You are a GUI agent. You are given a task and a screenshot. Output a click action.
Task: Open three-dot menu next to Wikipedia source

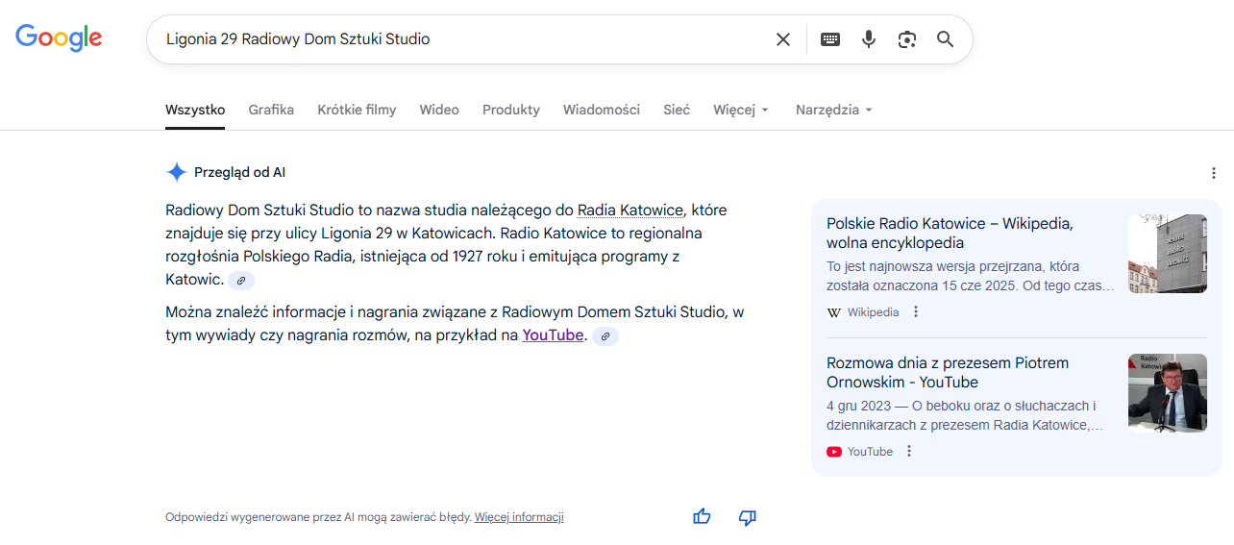(916, 312)
